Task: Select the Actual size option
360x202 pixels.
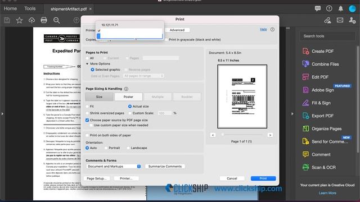Action: 130,107
